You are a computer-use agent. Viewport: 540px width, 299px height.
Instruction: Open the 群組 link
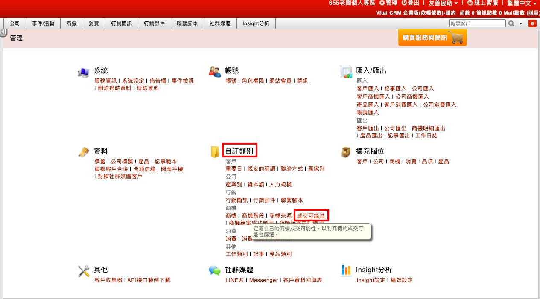(302, 81)
